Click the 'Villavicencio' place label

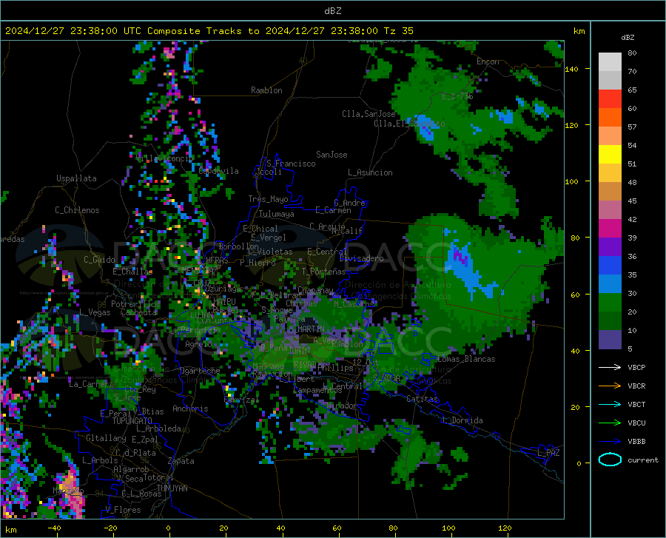pyautogui.click(x=164, y=158)
